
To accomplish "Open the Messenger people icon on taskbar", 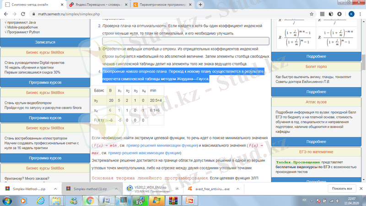I will [73, 201].
